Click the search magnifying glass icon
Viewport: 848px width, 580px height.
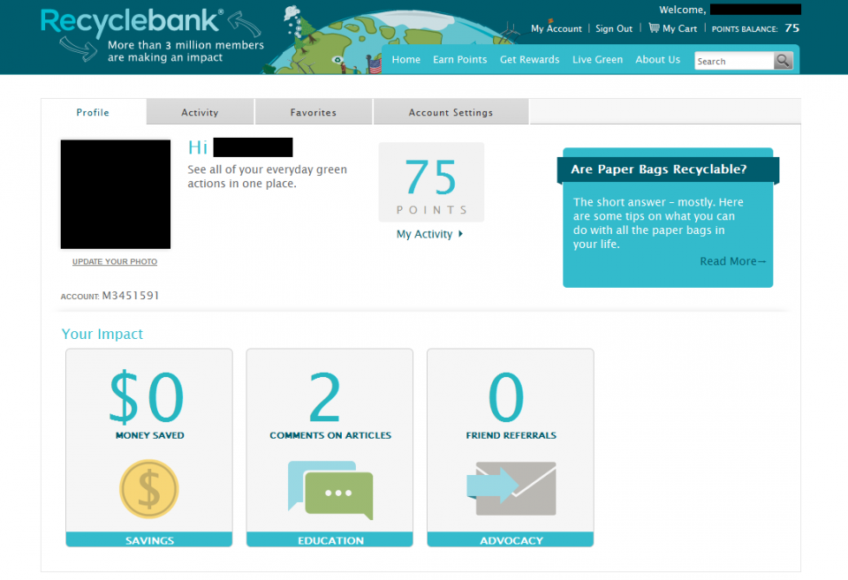coord(784,61)
